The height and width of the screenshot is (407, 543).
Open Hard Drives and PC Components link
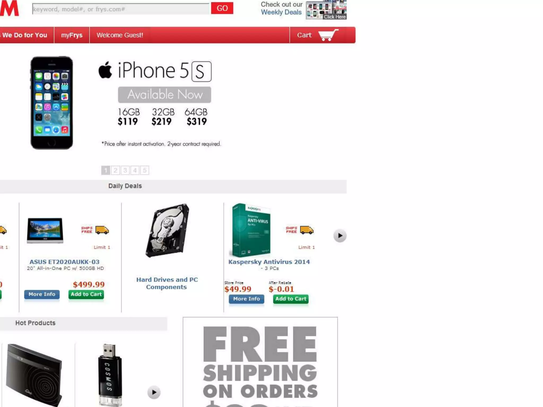(x=167, y=283)
